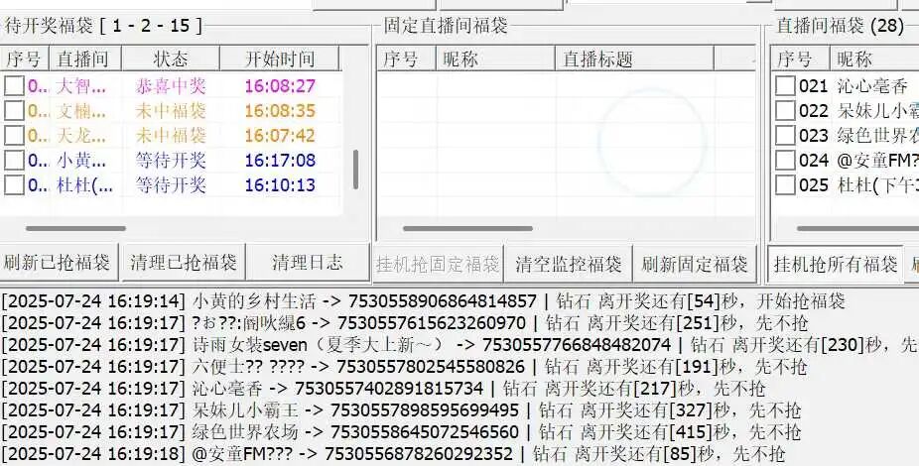This screenshot has width=919, height=466.
Task: Check the box for 025 杜杜
Action: click(785, 185)
